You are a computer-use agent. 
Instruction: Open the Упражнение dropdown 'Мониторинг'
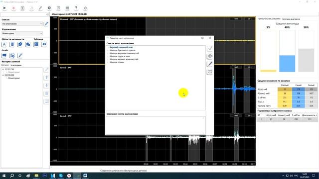pos(22,33)
